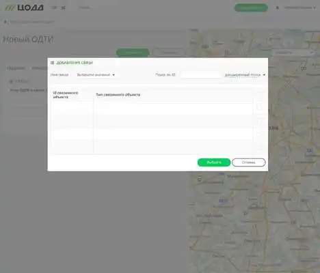
Task: Sort by 'Тип связанного объекта' column header
Action: (118, 95)
